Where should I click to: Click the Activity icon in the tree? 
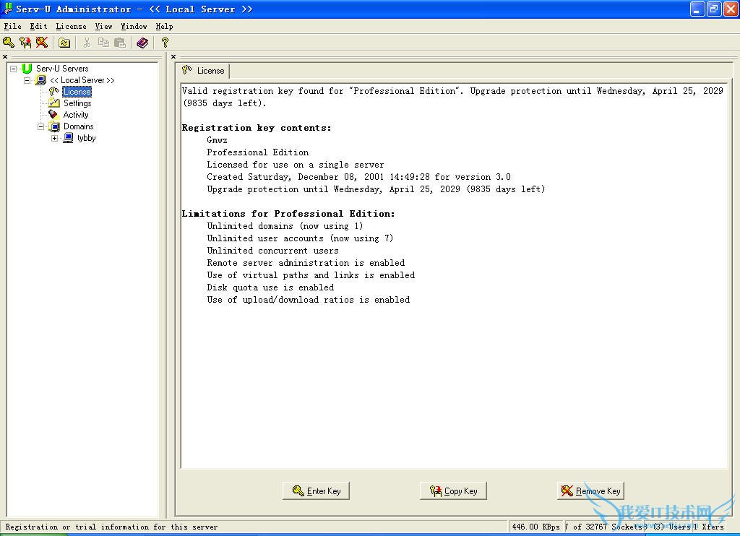click(x=53, y=115)
